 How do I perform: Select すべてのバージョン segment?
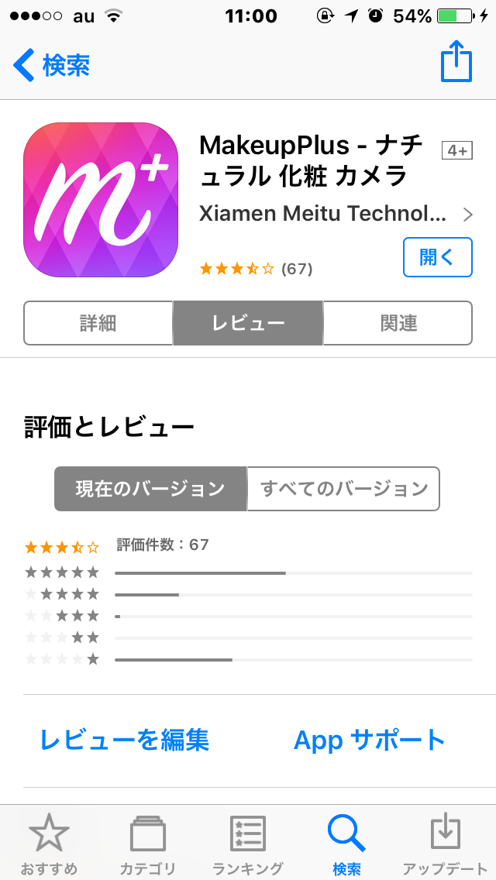[x=343, y=489]
